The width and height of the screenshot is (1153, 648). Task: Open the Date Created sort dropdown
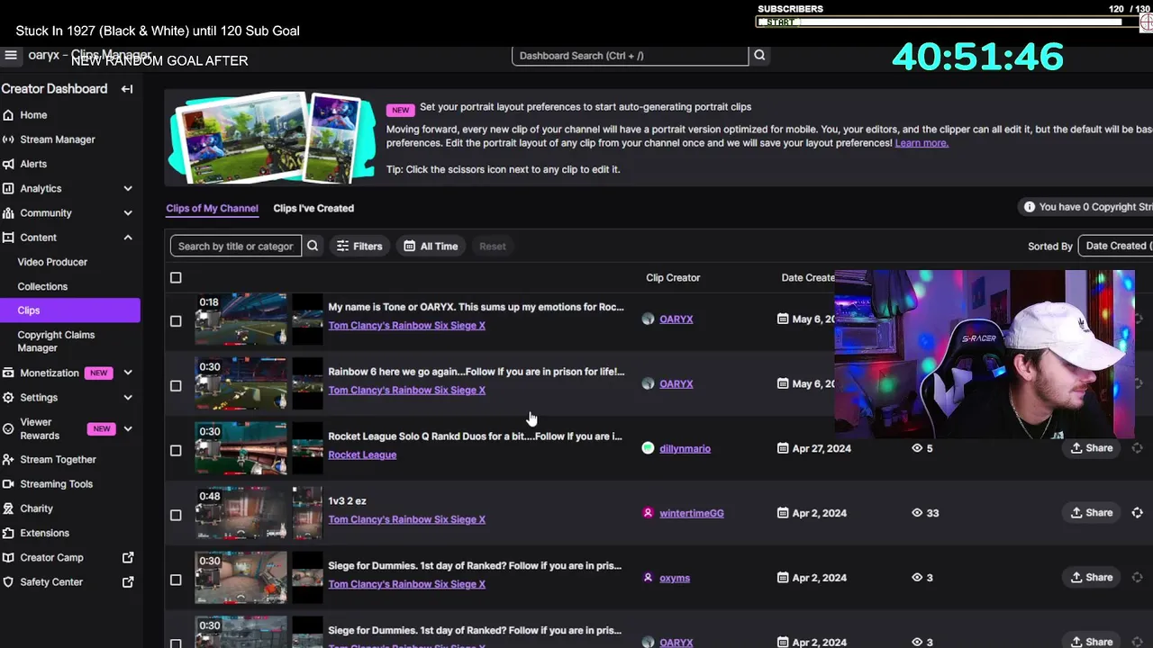click(1115, 246)
